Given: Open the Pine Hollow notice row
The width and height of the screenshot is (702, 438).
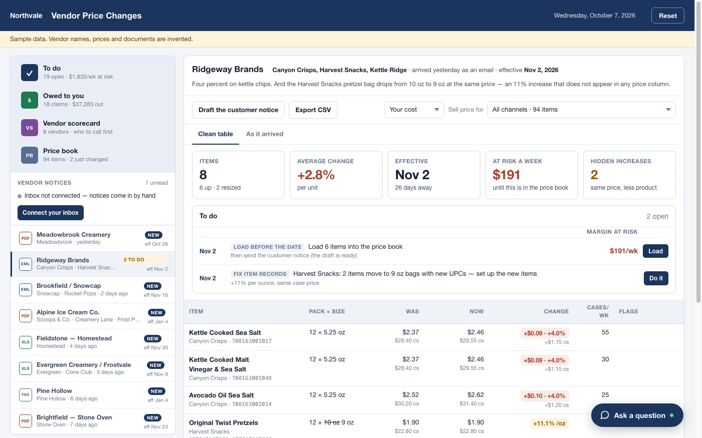Looking at the screenshot, I should coord(93,394).
